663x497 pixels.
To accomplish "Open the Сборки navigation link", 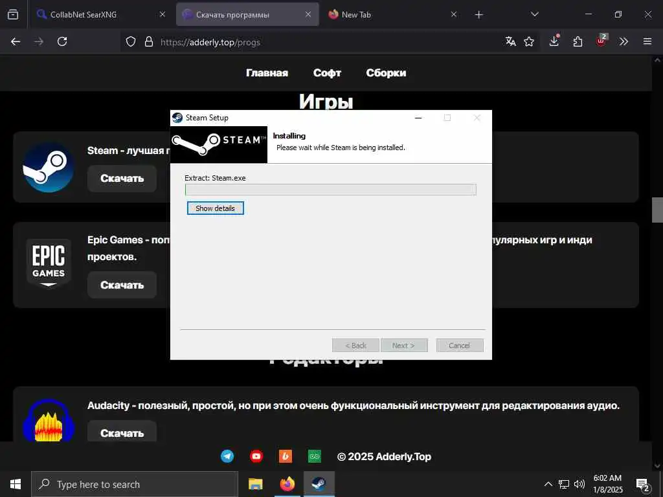I will pos(386,72).
